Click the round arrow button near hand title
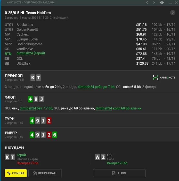The image size is (179, 181). click(x=173, y=13)
